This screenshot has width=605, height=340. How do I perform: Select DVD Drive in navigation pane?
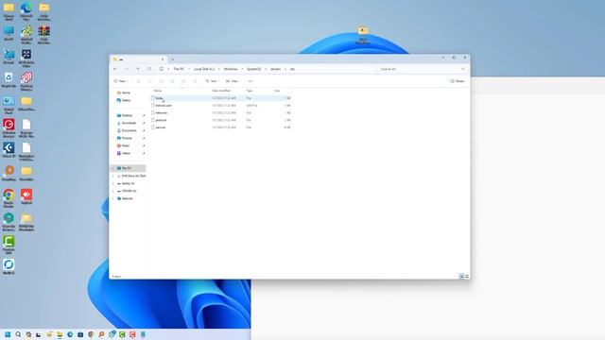click(x=131, y=176)
